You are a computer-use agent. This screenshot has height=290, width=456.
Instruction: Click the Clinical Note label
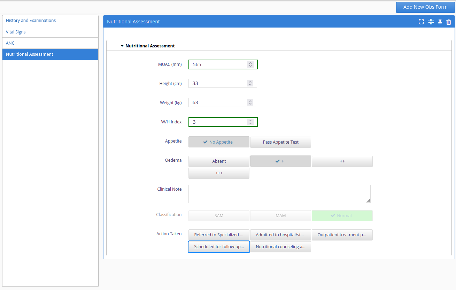(169, 189)
